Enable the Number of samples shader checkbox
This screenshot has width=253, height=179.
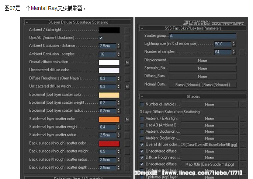pos(142,104)
